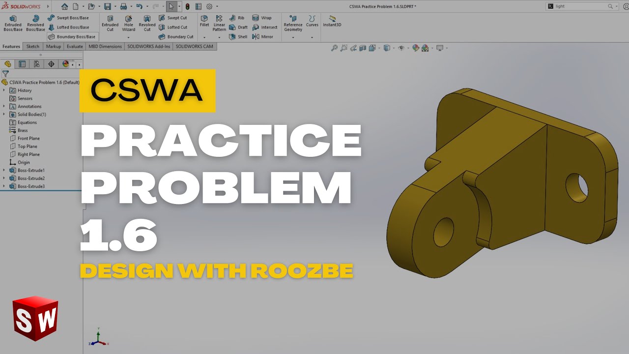This screenshot has width=629, height=354.
Task: Create a New document
Action: coord(76,6)
